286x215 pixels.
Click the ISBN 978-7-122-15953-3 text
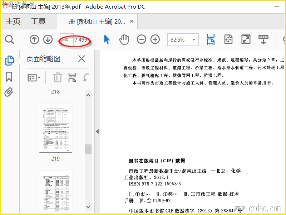click(x=155, y=184)
